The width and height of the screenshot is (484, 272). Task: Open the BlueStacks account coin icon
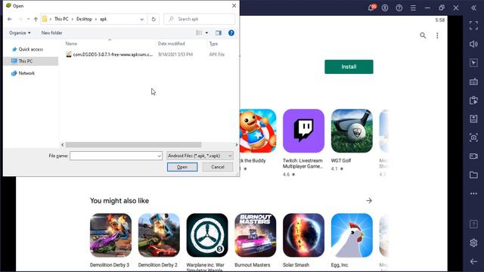[x=385, y=8]
